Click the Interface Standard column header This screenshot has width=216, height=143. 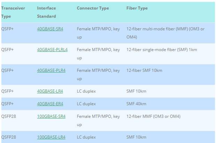(x=46, y=12)
